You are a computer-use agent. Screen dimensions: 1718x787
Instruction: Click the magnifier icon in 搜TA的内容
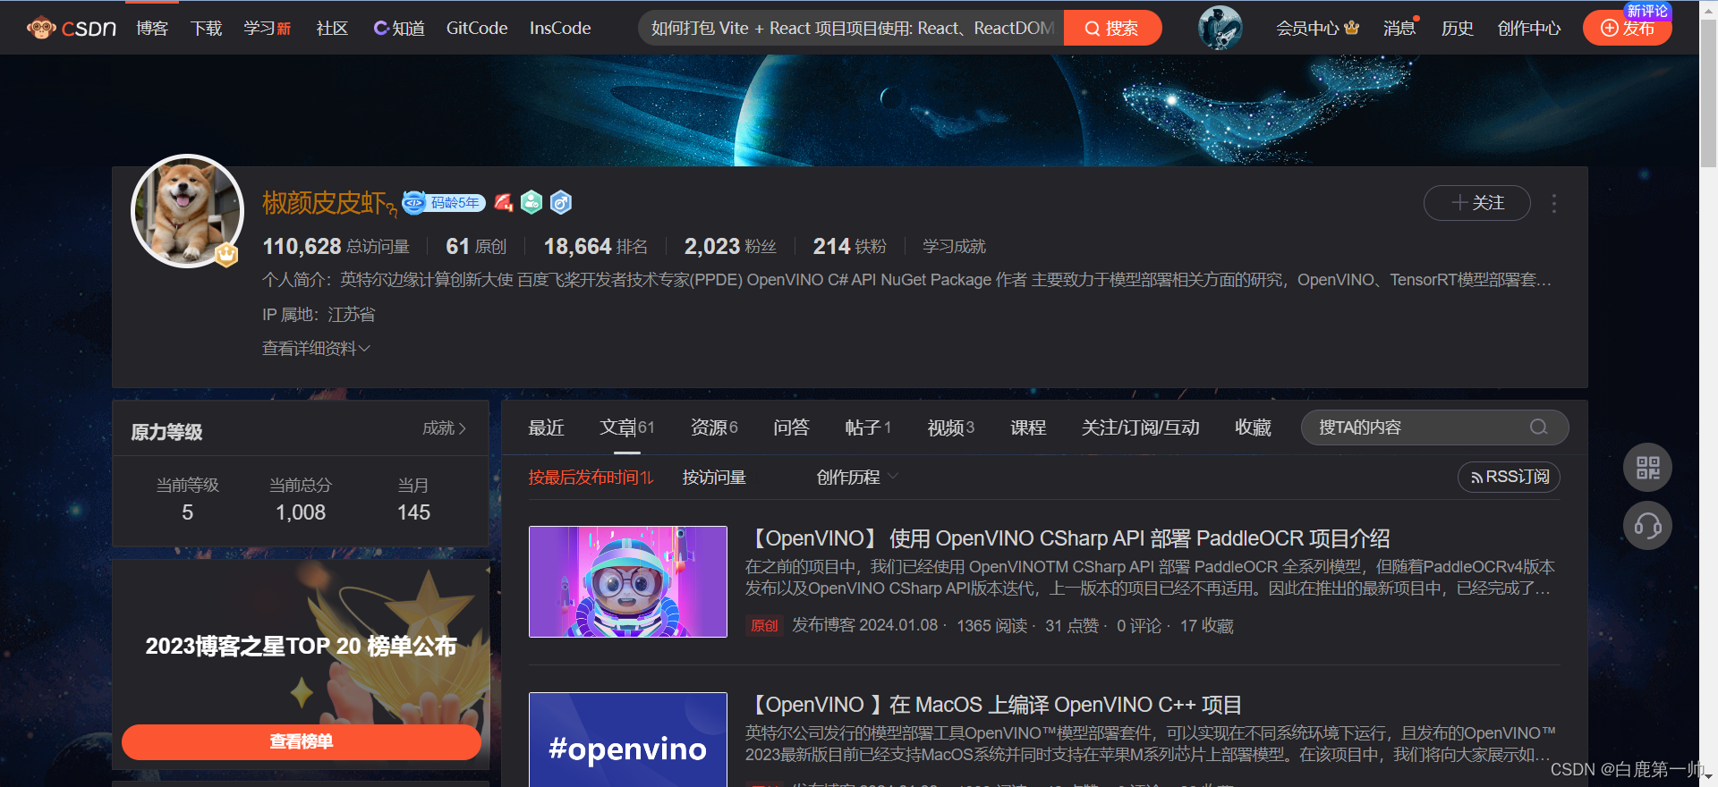coord(1539,427)
